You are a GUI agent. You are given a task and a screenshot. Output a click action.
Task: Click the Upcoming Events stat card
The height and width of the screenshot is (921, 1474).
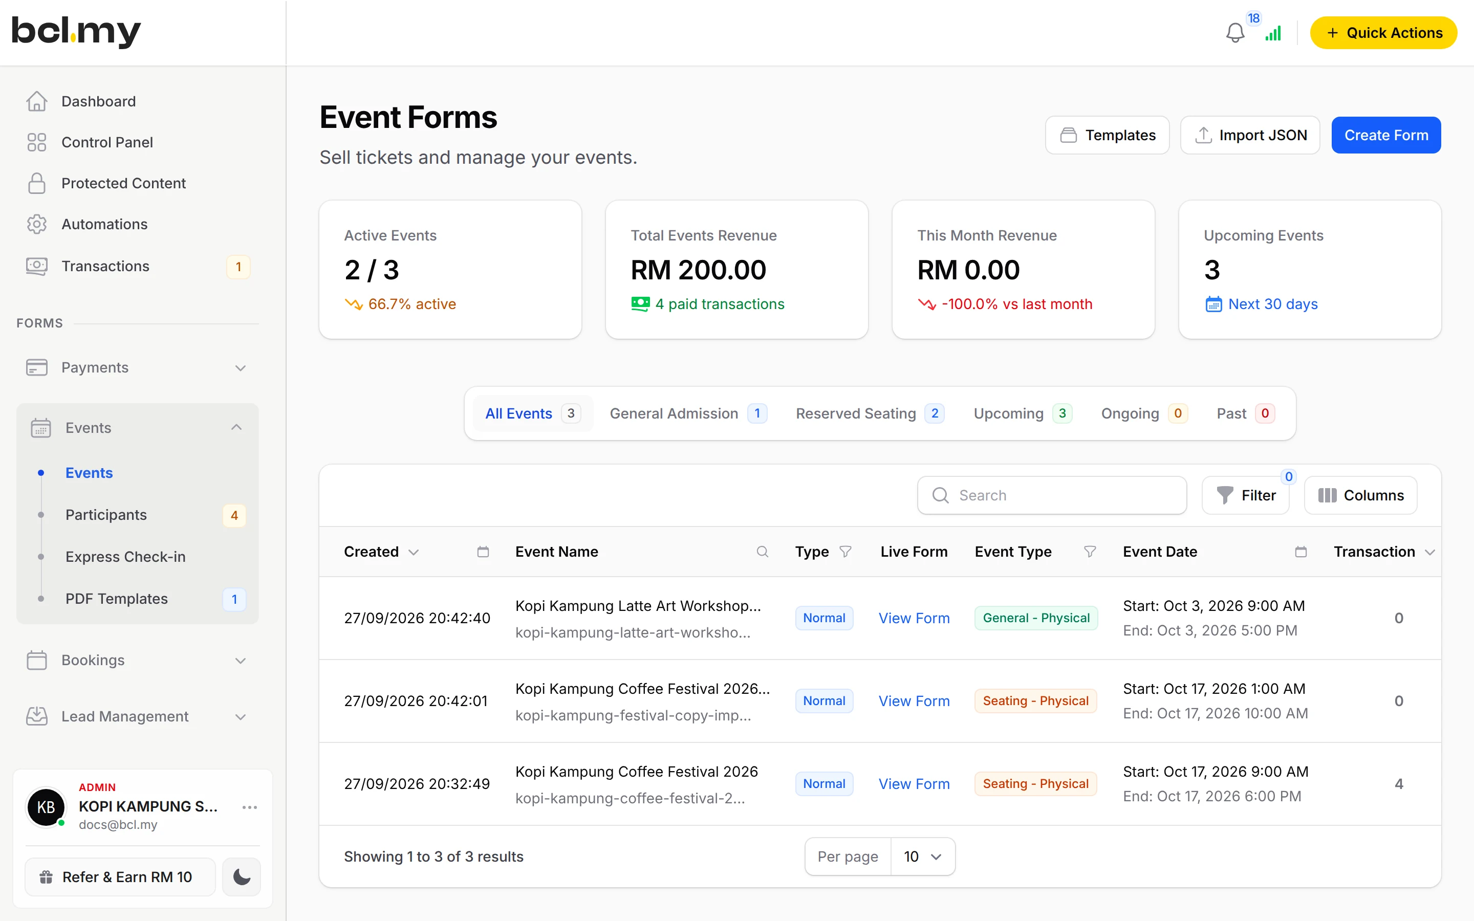[x=1310, y=270]
